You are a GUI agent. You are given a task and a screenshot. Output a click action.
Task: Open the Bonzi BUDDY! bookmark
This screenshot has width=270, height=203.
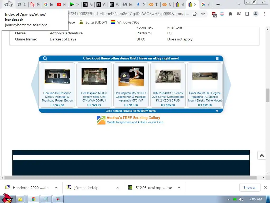pyautogui.click(x=93, y=22)
